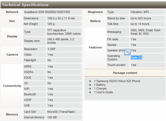Select the 100 MB internal memory value
The image size is (166, 121).
tap(53, 117)
